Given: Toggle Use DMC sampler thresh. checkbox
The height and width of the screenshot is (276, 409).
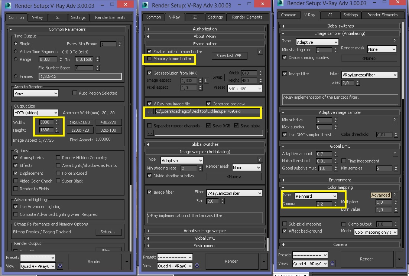Looking at the screenshot, I should pyautogui.click(x=285, y=135).
